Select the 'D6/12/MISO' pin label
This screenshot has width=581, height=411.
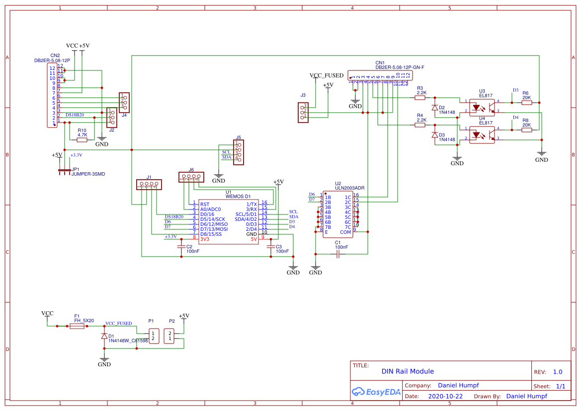point(214,224)
